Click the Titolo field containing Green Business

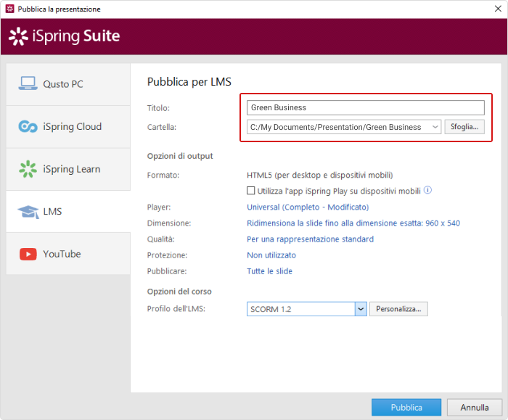[x=366, y=107]
